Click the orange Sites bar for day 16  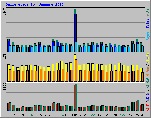click(x=76, y=71)
